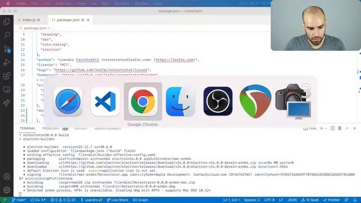This screenshot has width=361, height=203.
Task: Add a new terminal with plus icon
Action: (321, 128)
